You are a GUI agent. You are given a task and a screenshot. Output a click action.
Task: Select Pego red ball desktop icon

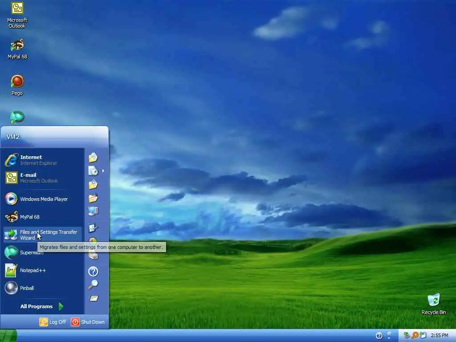tap(17, 85)
